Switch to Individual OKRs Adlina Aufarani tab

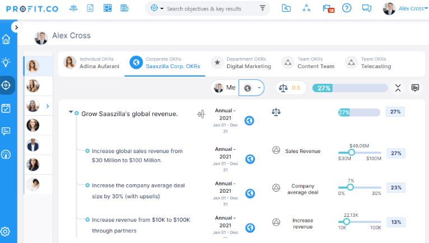click(92, 63)
